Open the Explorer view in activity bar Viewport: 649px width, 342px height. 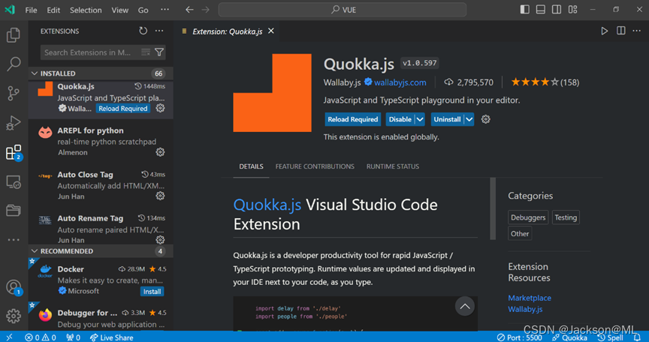click(14, 35)
